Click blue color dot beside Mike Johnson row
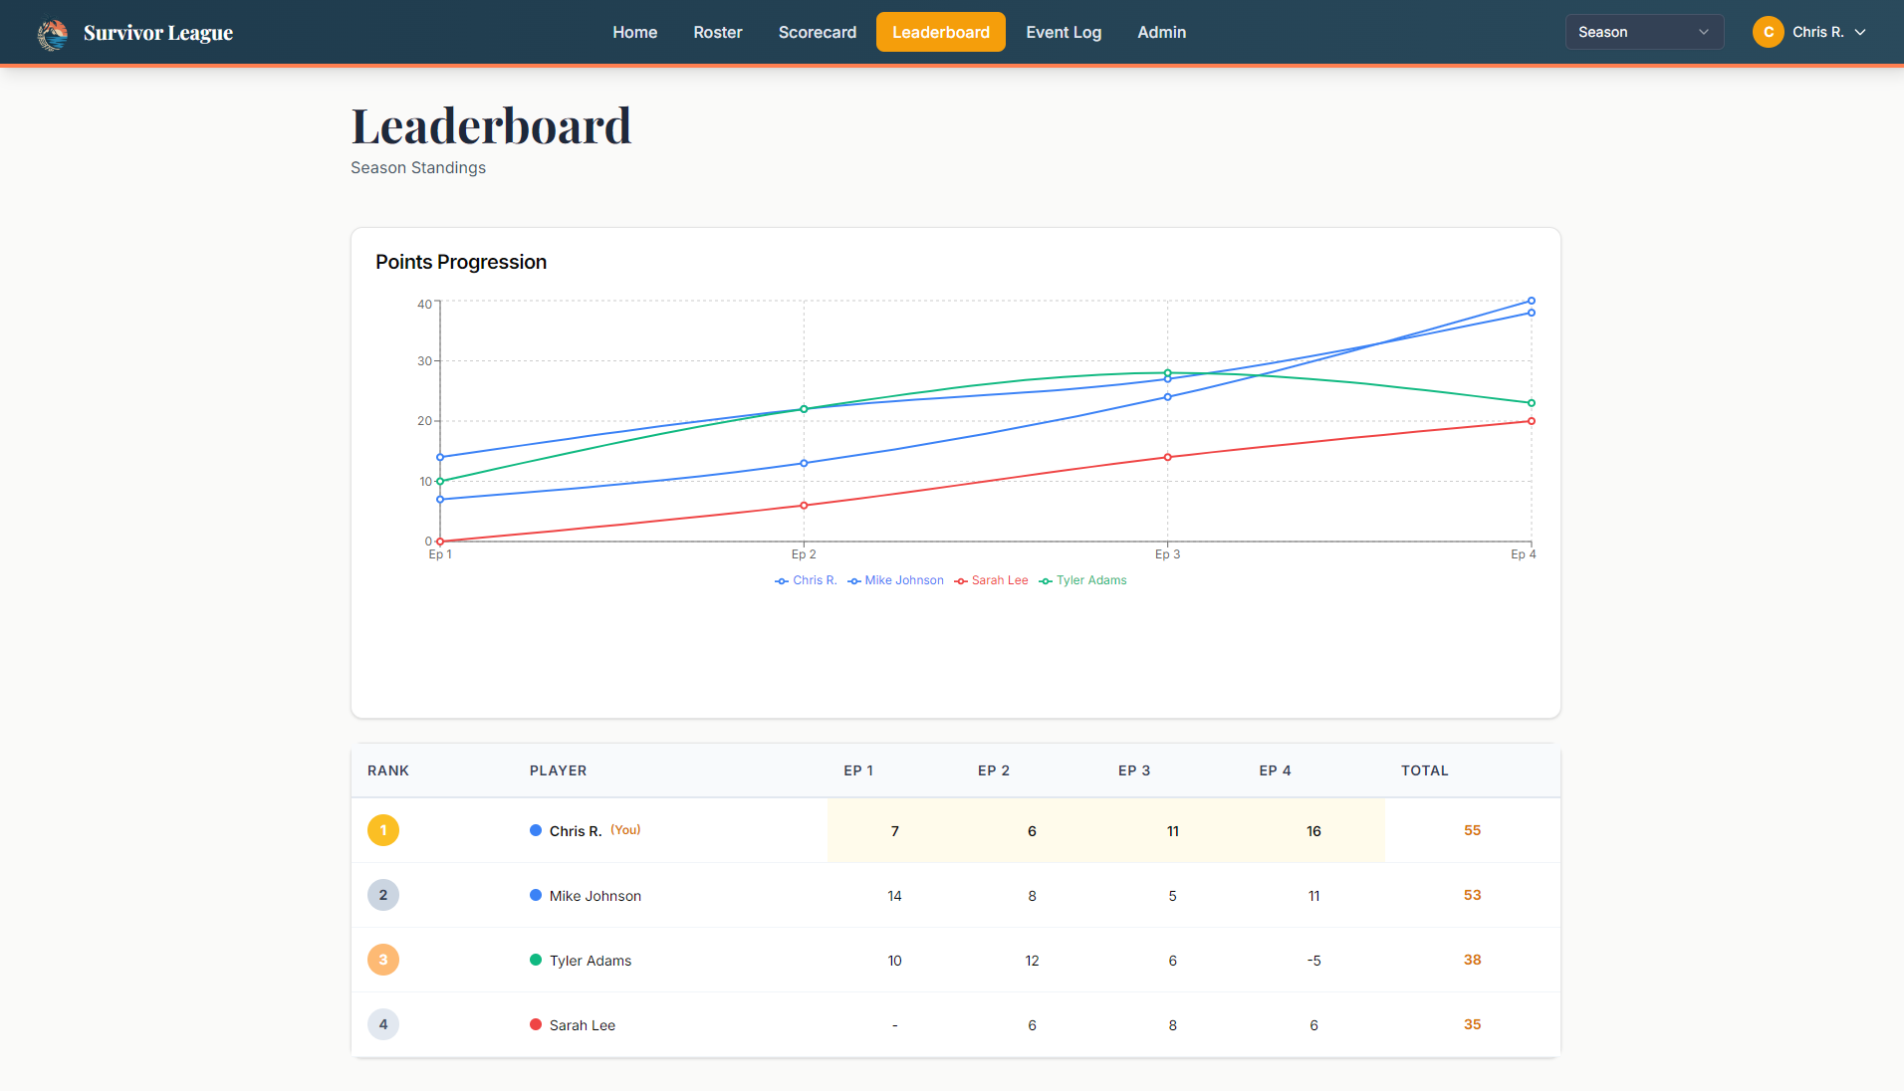This screenshot has width=1904, height=1091. [536, 895]
